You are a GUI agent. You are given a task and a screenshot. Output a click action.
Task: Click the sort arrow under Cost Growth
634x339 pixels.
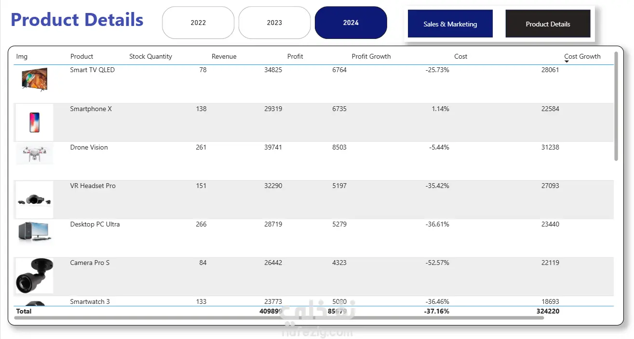point(567,62)
